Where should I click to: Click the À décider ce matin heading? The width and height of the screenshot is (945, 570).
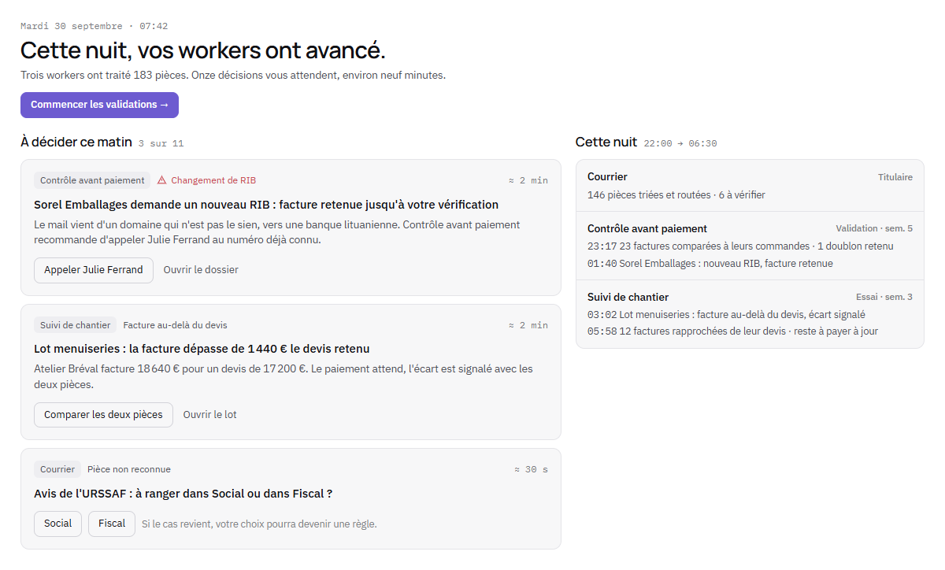76,142
